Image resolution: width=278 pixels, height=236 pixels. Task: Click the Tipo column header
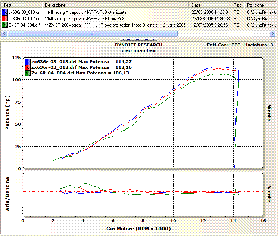pyautogui.click(x=238, y=5)
